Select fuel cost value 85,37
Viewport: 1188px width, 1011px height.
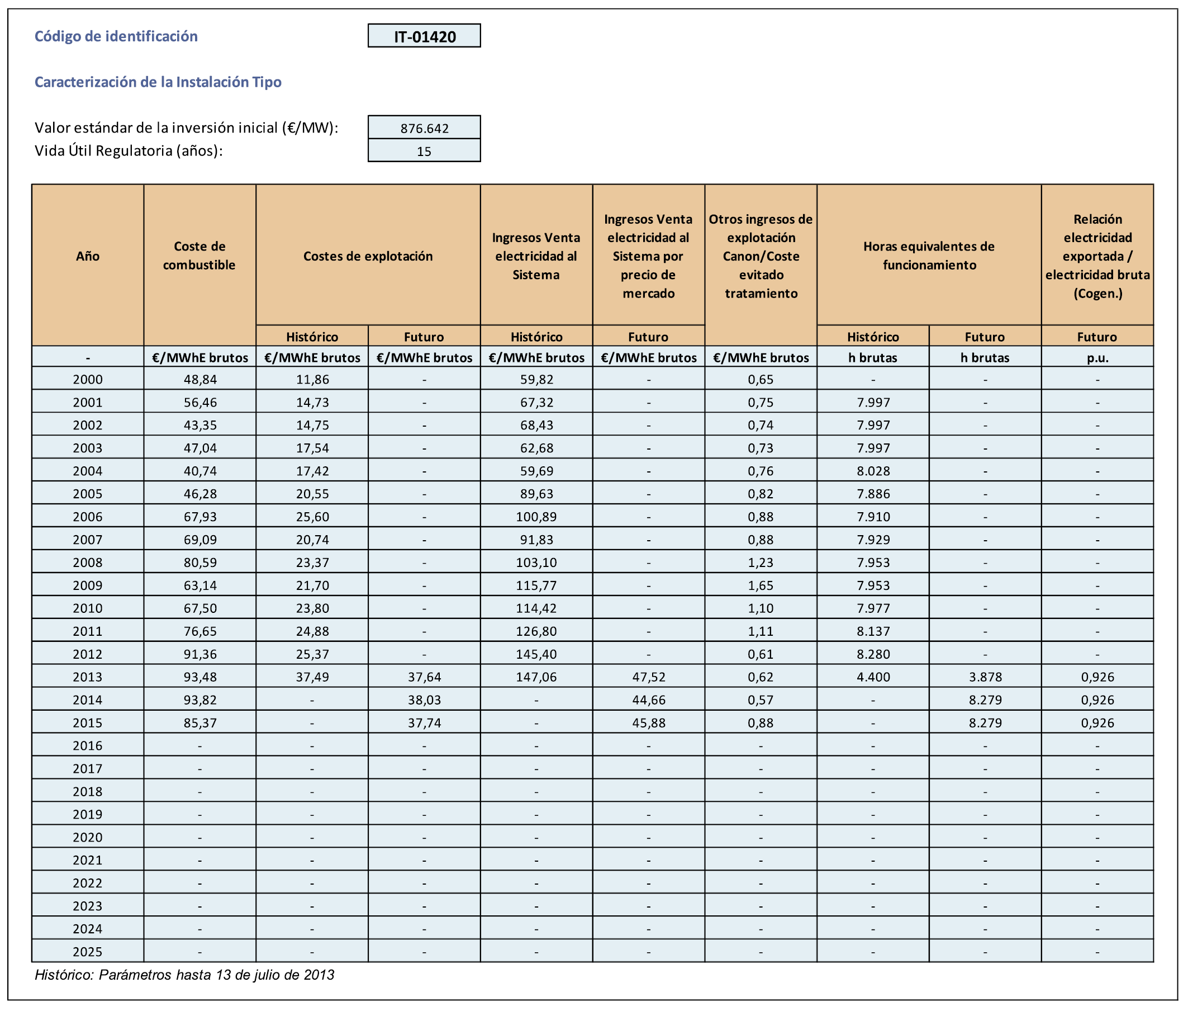pyautogui.click(x=200, y=722)
